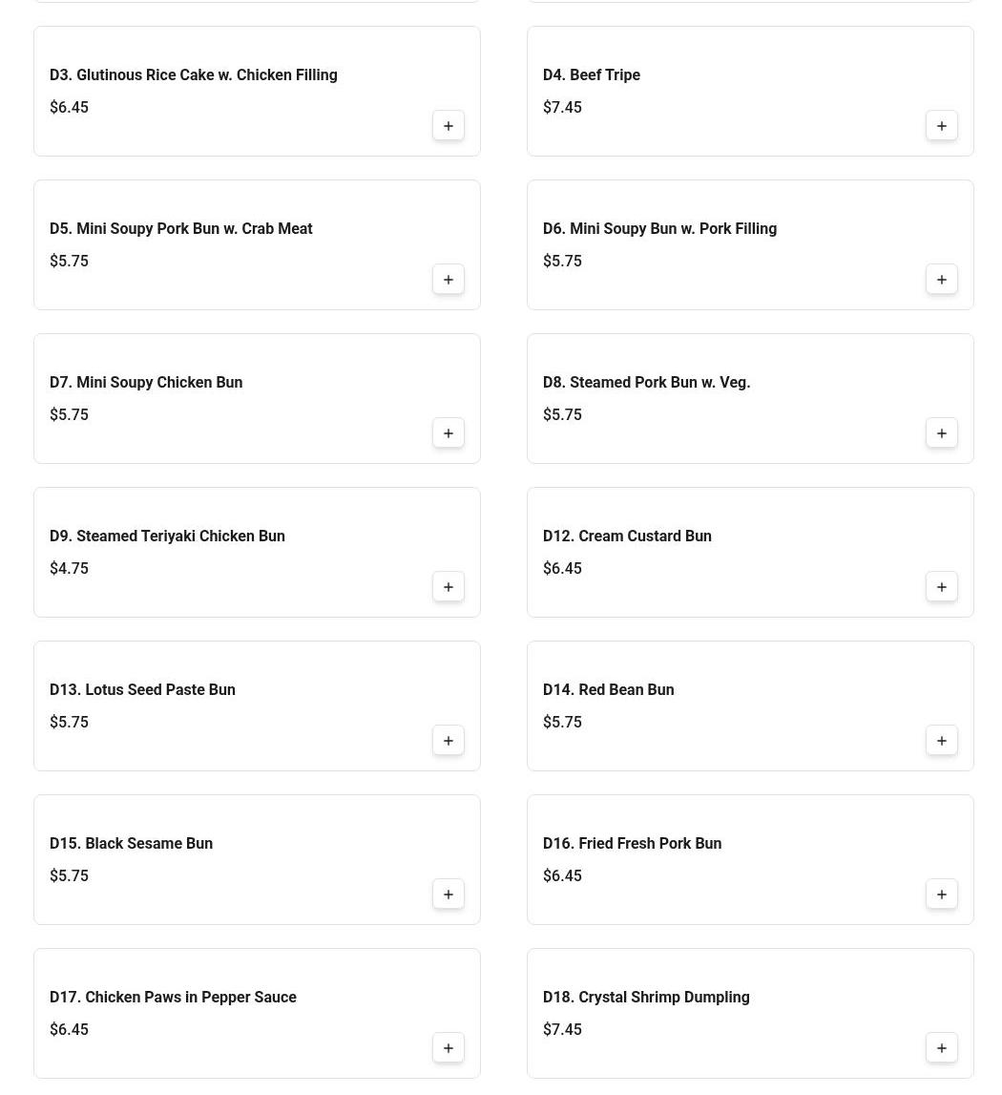Add D6 Mini Soupy Bun w. Pork Filling

pos(941,280)
